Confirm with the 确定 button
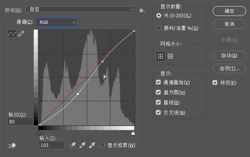This screenshot has width=250, height=157. coord(229,11)
